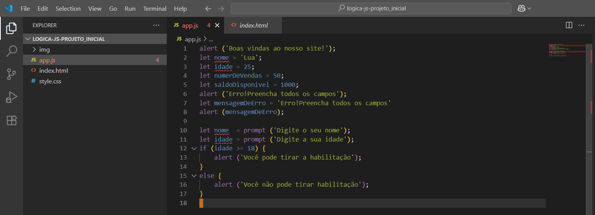Click 'saldoDisponivel' on line 5
This screenshot has width=595, height=215.
tap(242, 85)
